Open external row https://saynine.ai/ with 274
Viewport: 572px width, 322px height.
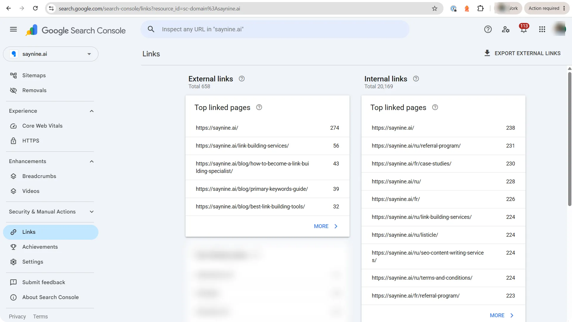pyautogui.click(x=268, y=128)
